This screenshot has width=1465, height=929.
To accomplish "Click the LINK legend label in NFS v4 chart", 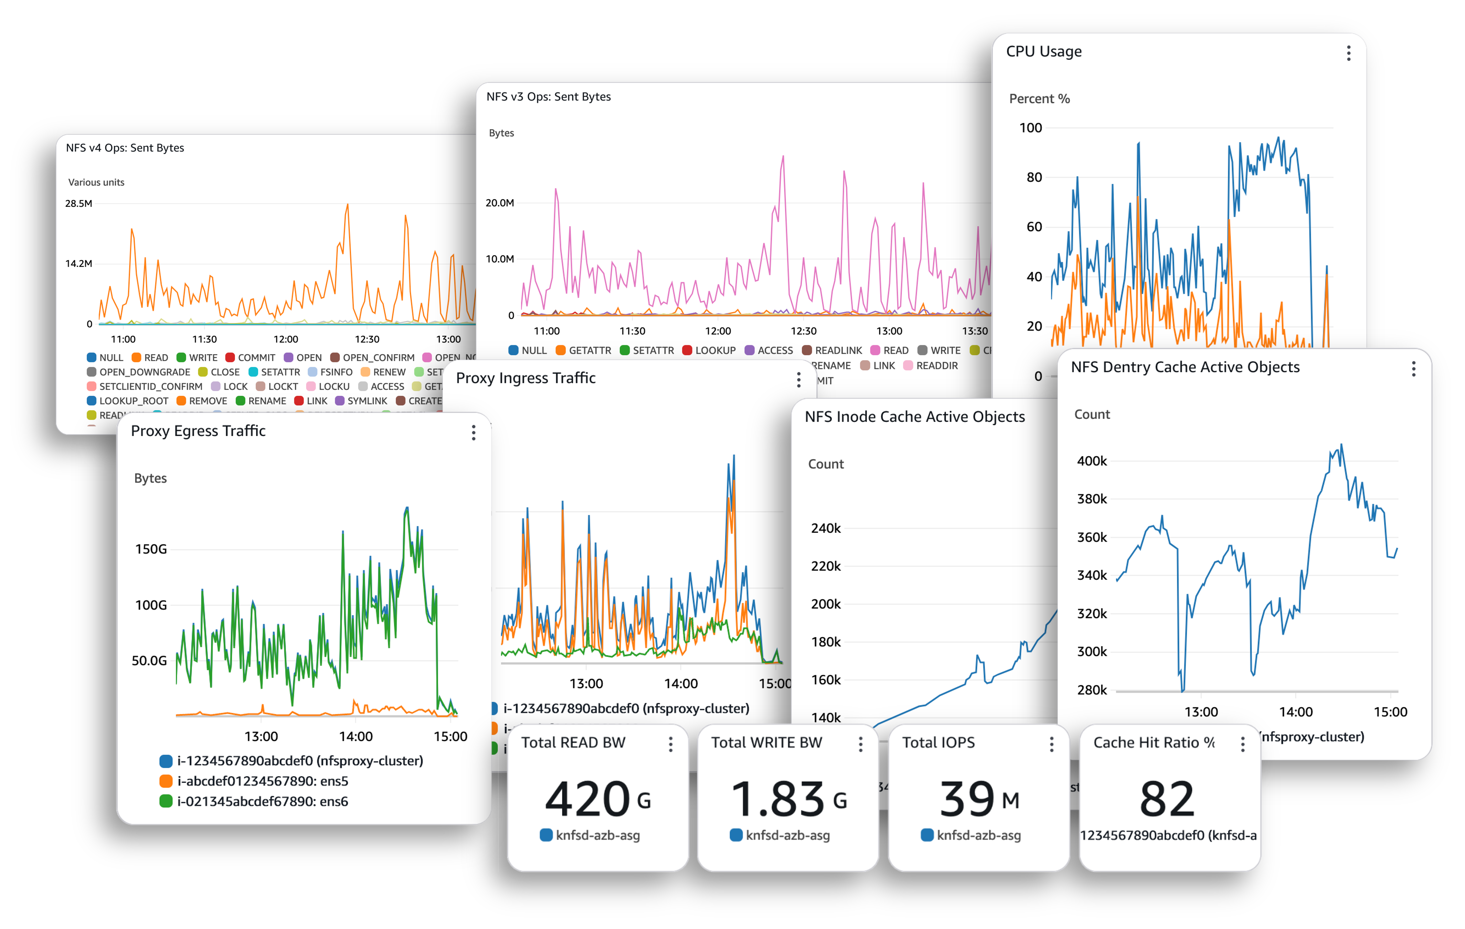I will (x=317, y=402).
